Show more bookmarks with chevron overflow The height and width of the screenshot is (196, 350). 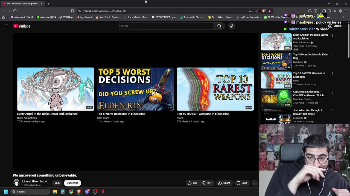point(343,17)
